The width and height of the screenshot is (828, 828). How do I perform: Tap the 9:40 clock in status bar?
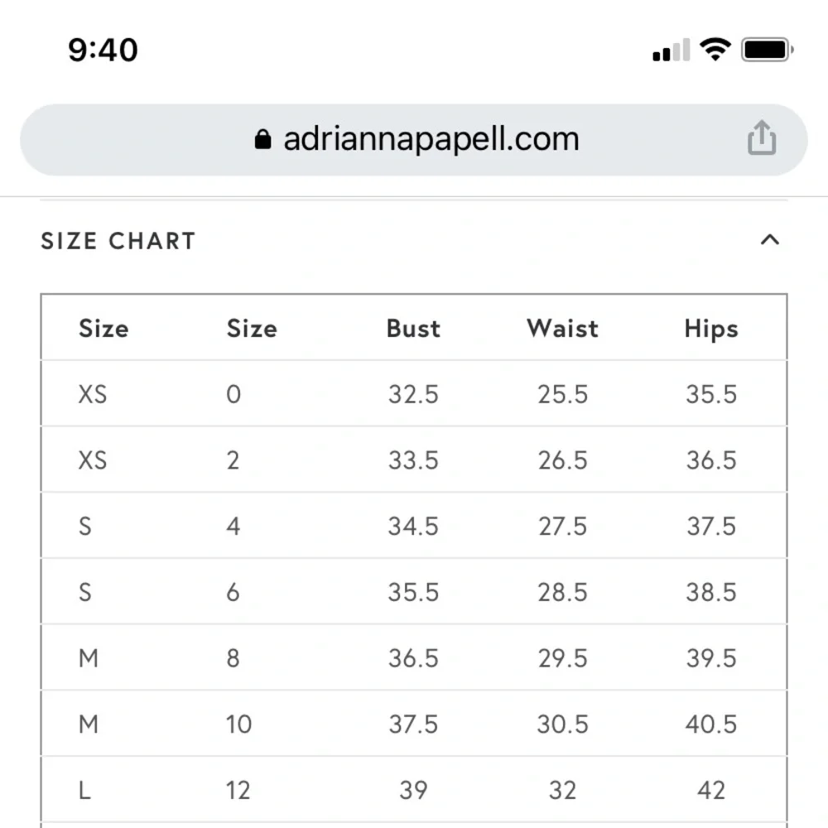pos(103,51)
